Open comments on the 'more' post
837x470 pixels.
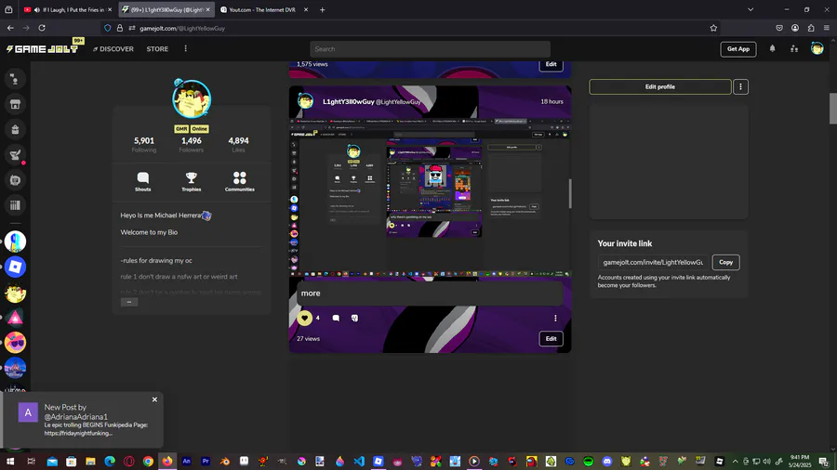click(336, 318)
